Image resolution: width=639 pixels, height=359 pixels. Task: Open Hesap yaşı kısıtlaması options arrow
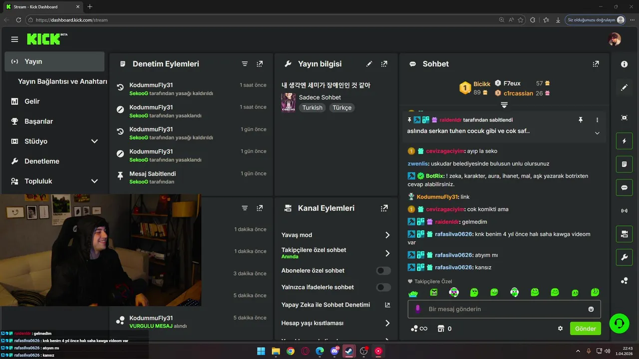pyautogui.click(x=387, y=323)
